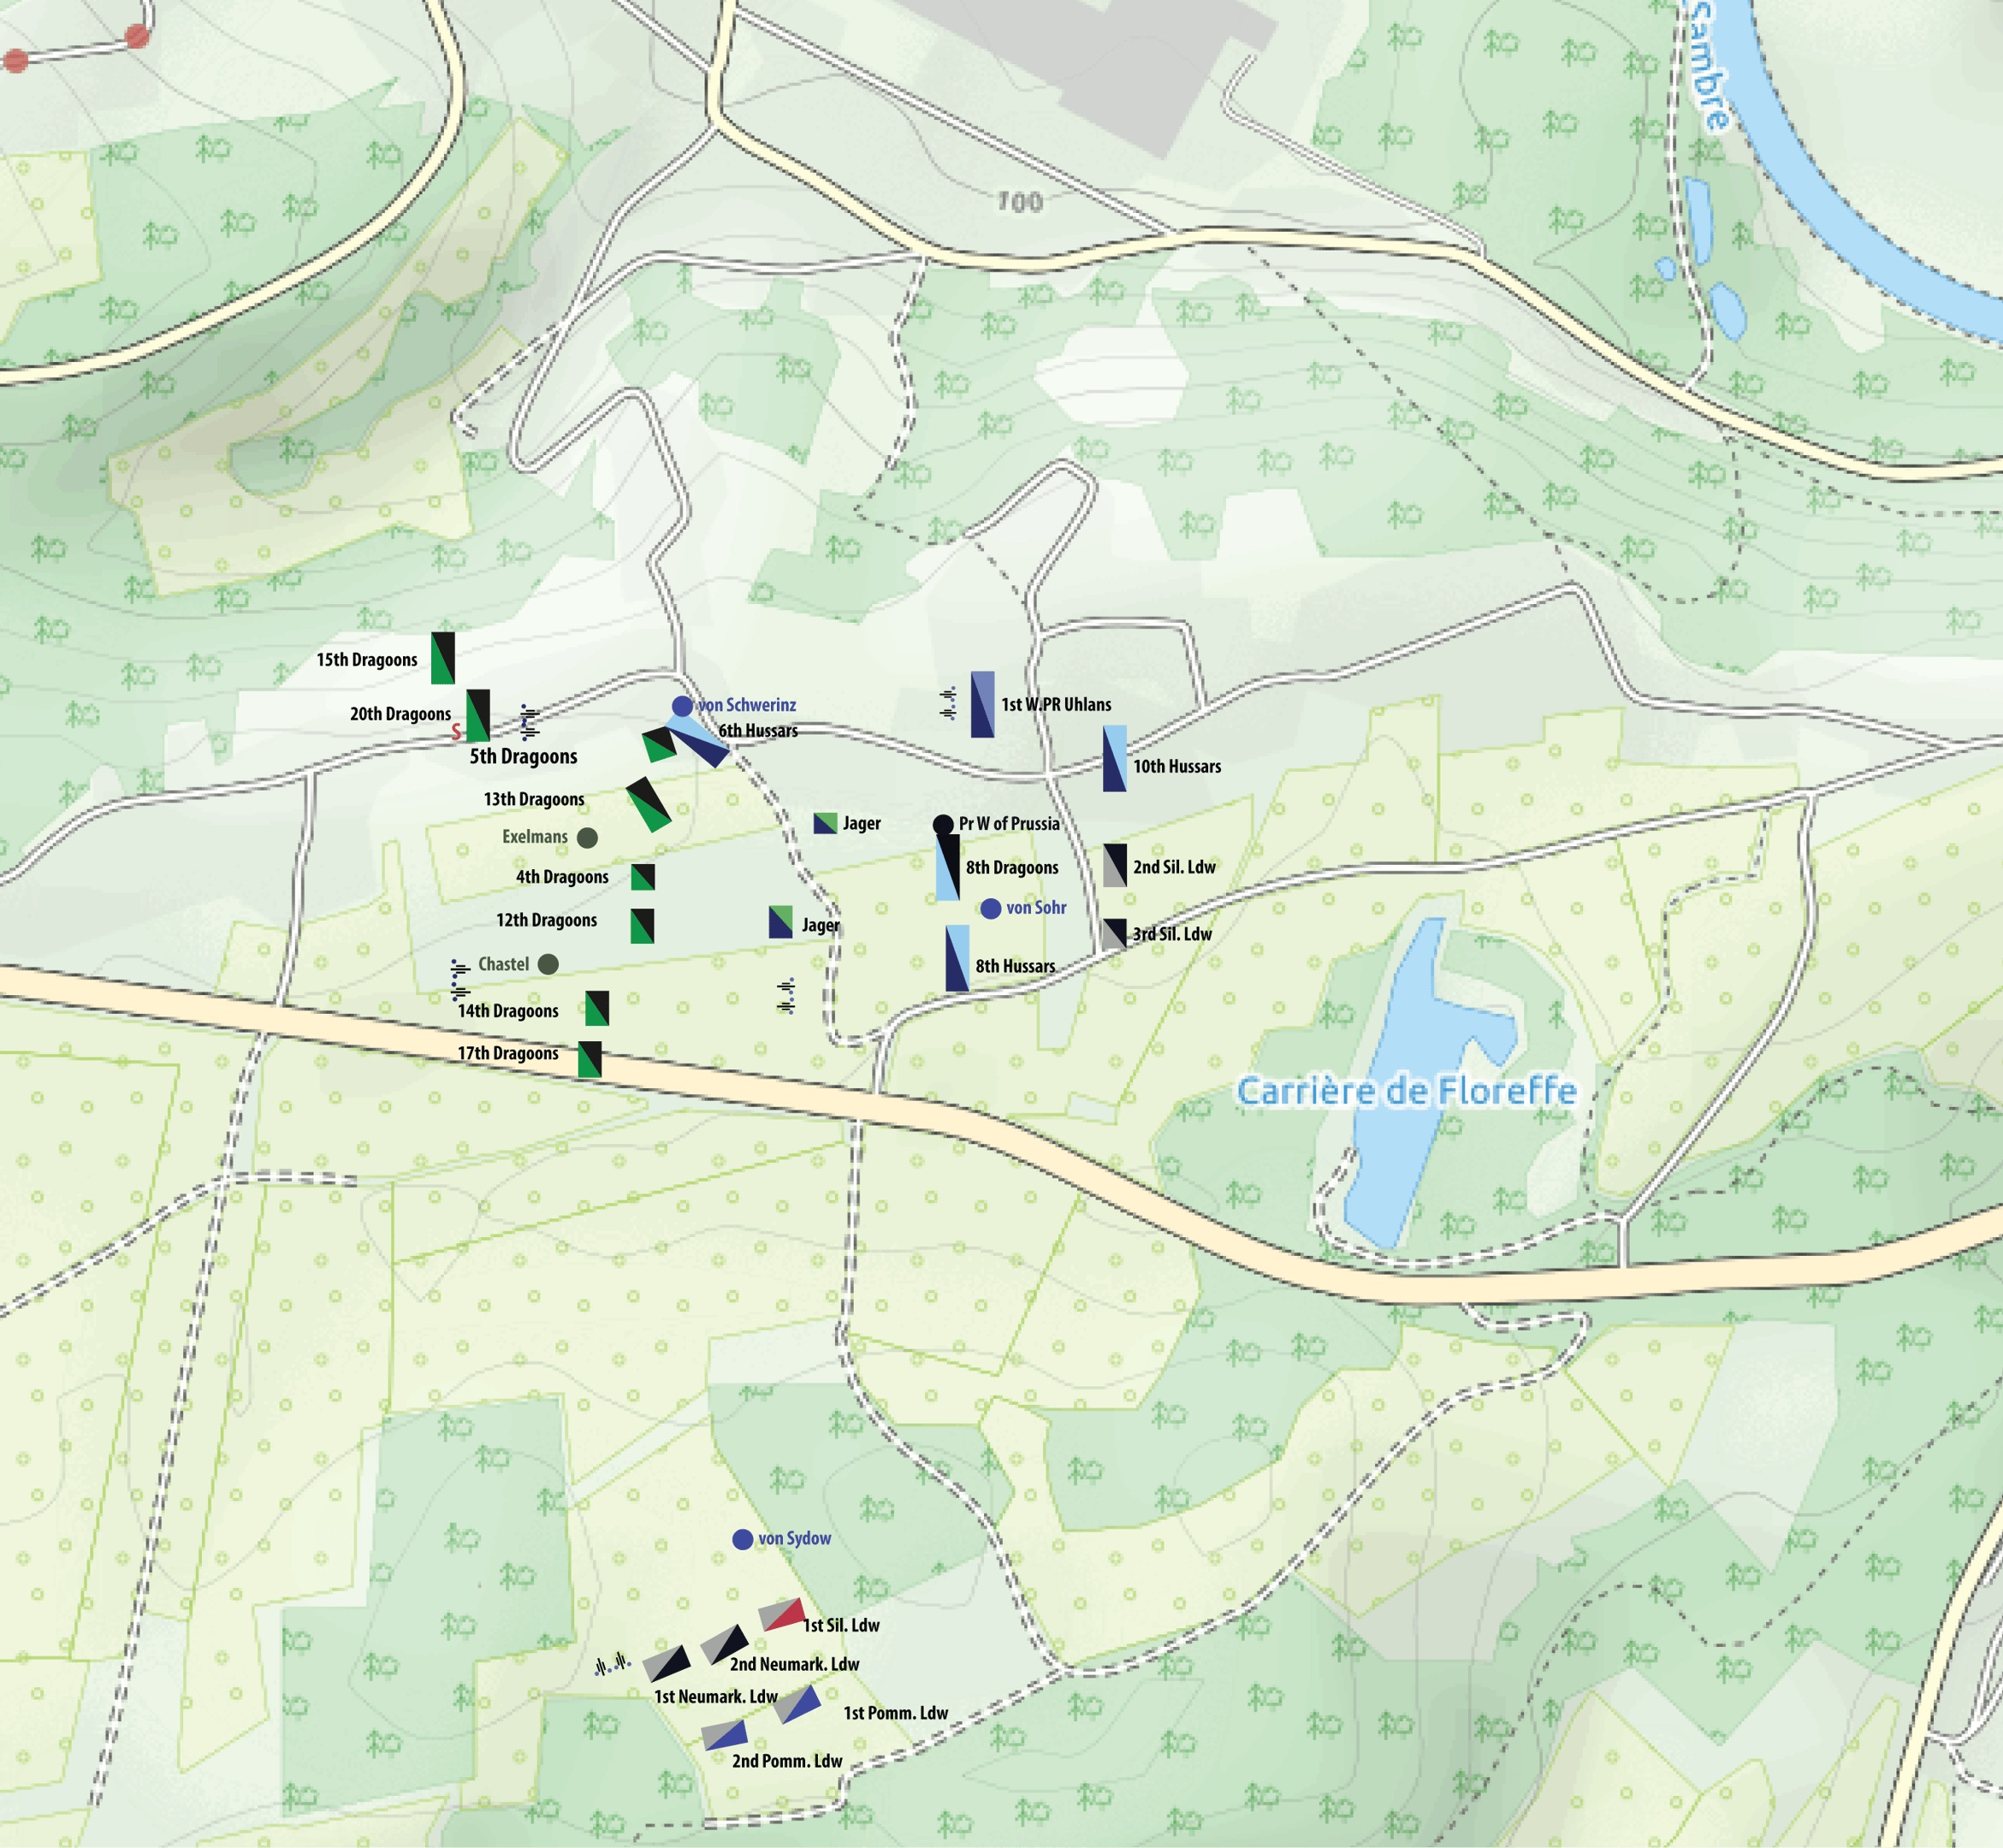Image resolution: width=2003 pixels, height=1848 pixels.
Task: Click the 3rd Sil. Ldw unit marker
Action: (1115, 934)
